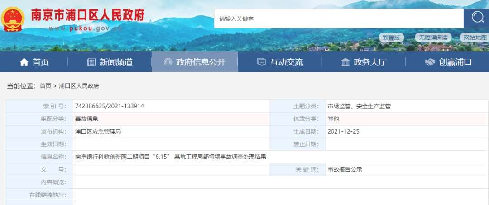The width and height of the screenshot is (489, 205).
Task: Select the 其他 genre value
Action: pyautogui.click(x=333, y=119)
